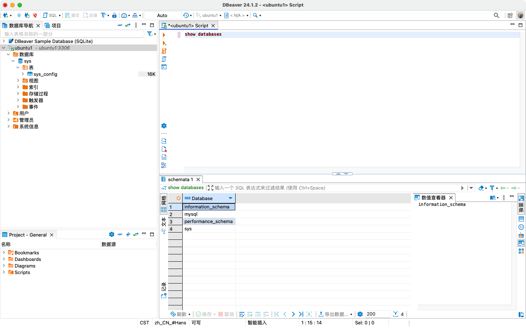Expand the 视图 views folder
Image resolution: width=526 pixels, height=328 pixels.
click(x=18, y=81)
